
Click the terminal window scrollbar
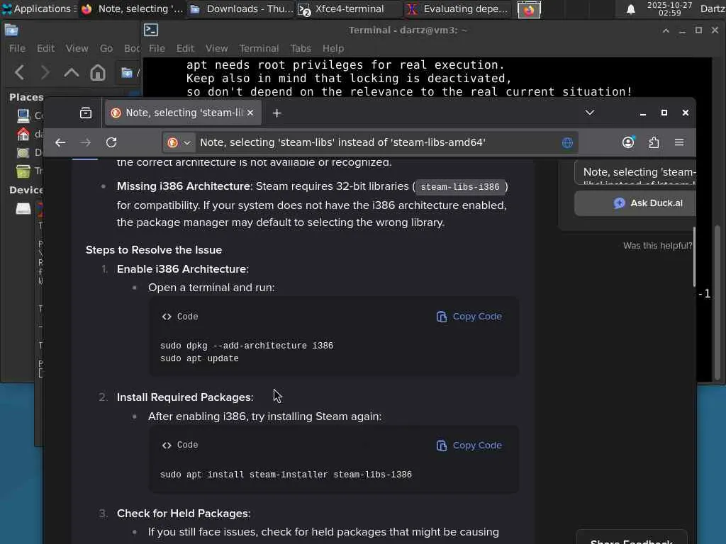pyautogui.click(x=717, y=303)
